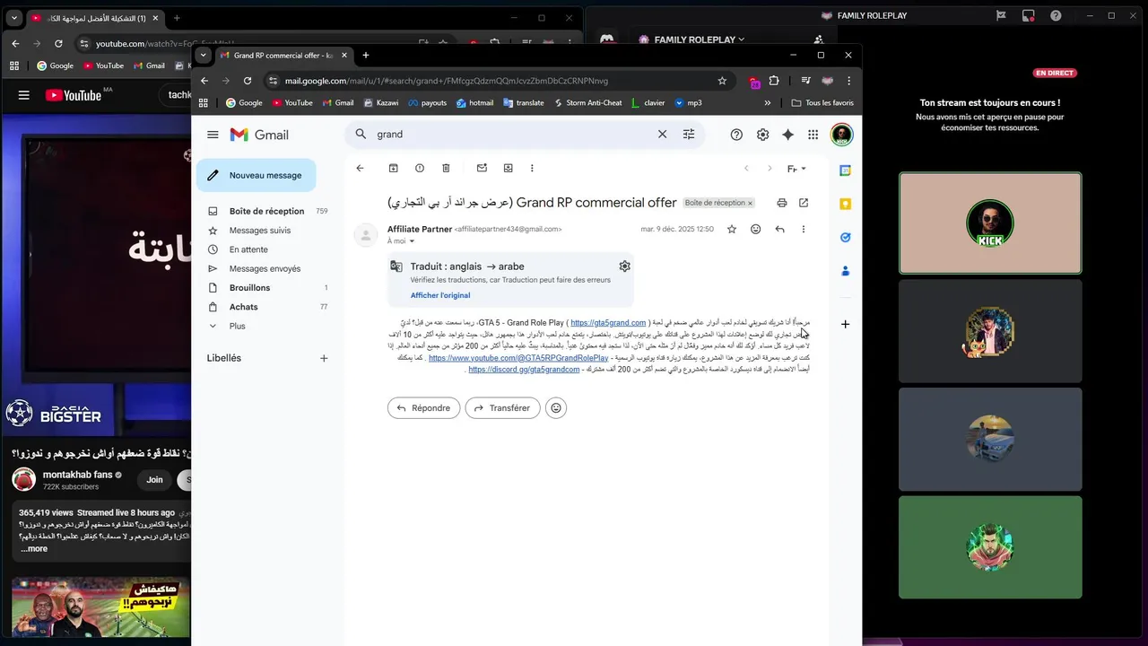Screen dimensions: 1148x646
Task: Open Chrome tab search dropdown in Gmail window
Action: (x=204, y=55)
